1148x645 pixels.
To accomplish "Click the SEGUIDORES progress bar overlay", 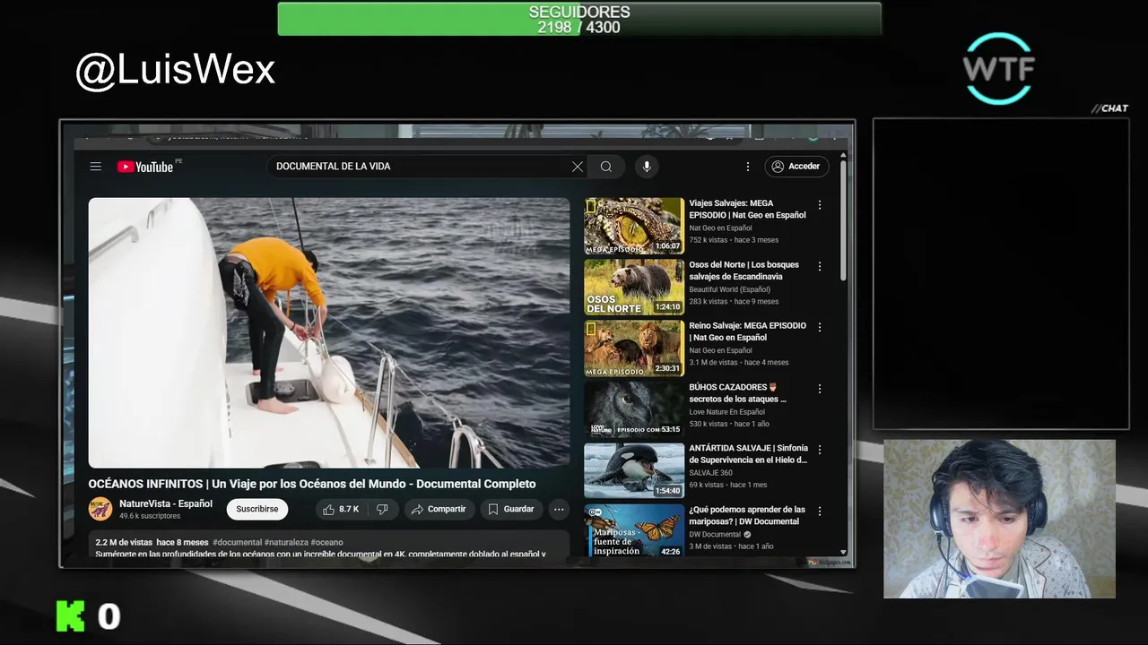I will (579, 19).
